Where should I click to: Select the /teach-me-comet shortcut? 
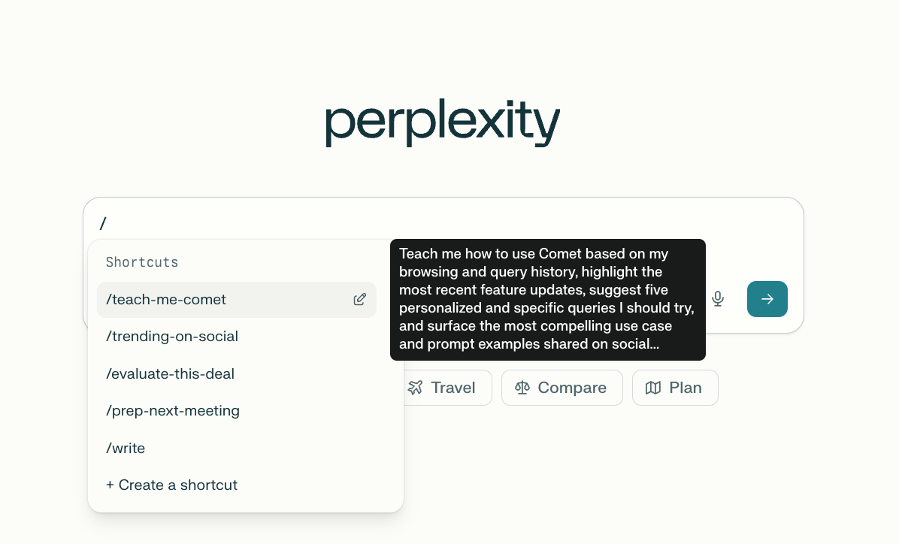pyautogui.click(x=167, y=300)
